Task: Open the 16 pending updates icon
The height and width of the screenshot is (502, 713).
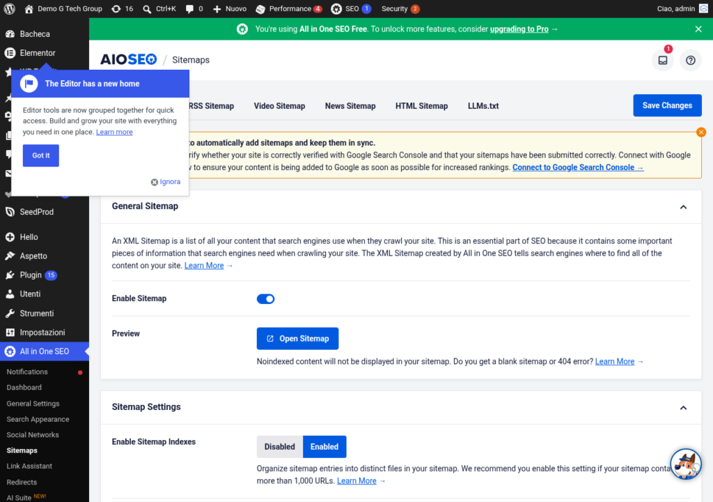Action: (x=123, y=8)
